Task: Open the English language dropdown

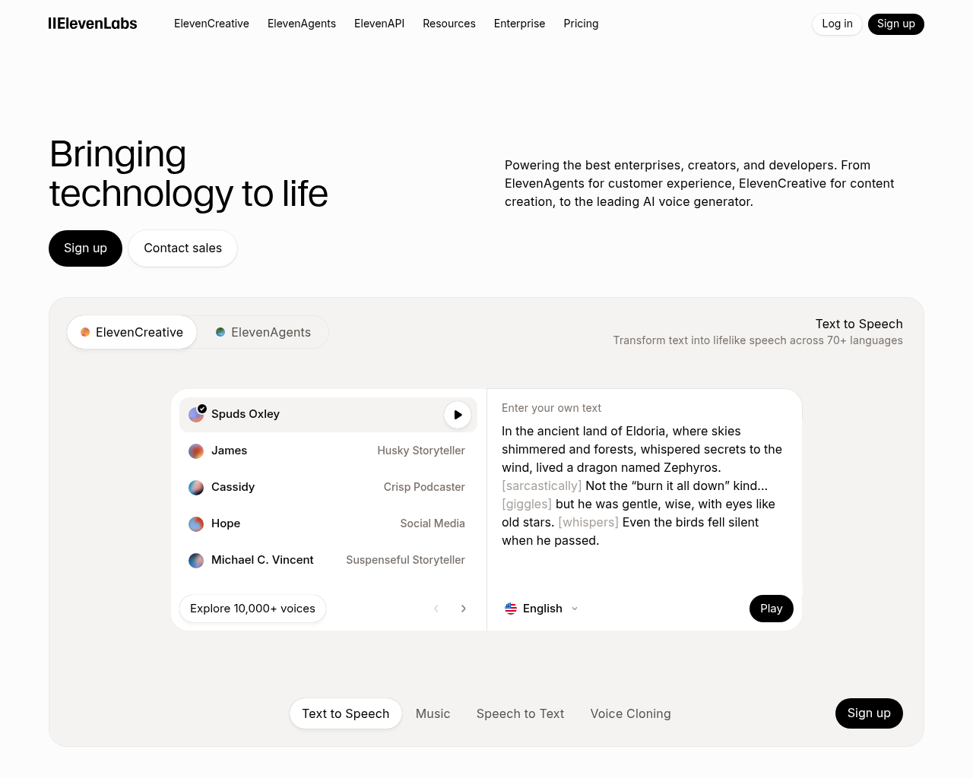Action: (x=543, y=609)
